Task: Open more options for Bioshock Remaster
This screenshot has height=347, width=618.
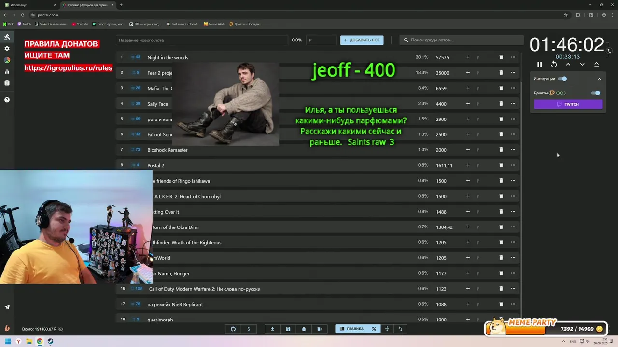Action: coord(513,150)
